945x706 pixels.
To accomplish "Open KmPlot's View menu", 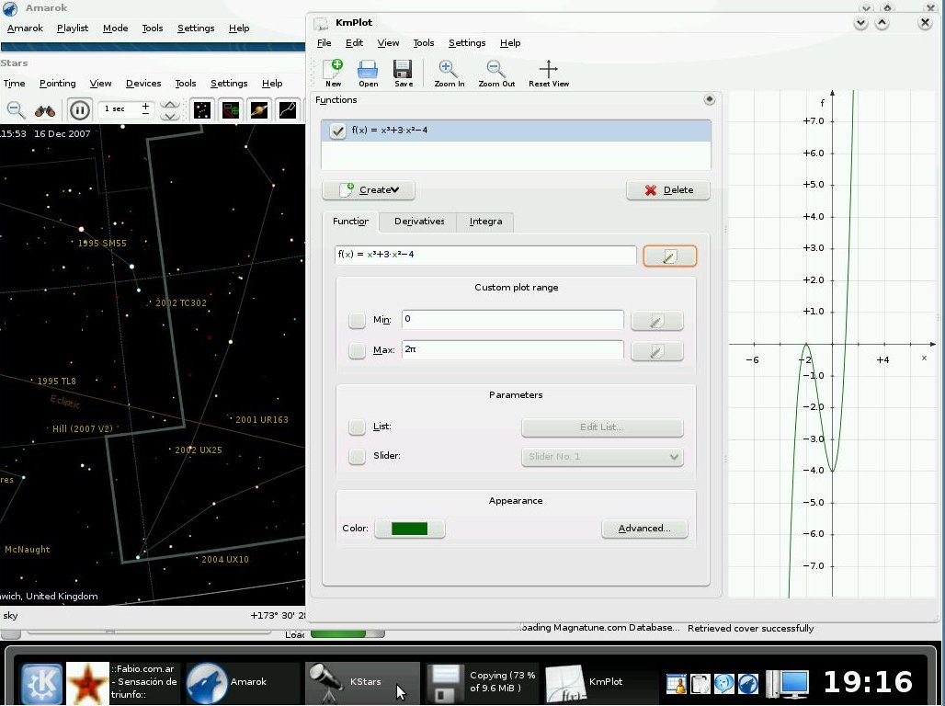I will coord(388,43).
